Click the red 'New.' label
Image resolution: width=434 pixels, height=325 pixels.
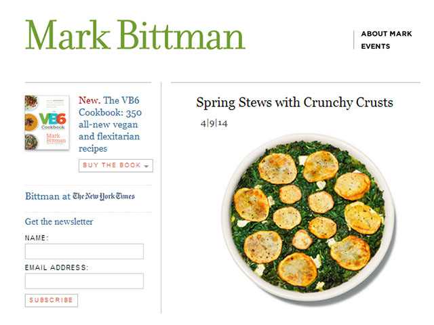pos(90,100)
